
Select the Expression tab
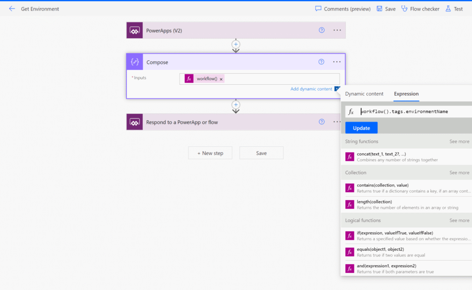(x=406, y=94)
